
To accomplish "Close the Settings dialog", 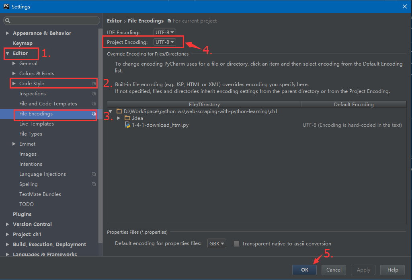I will pyautogui.click(x=405, y=6).
